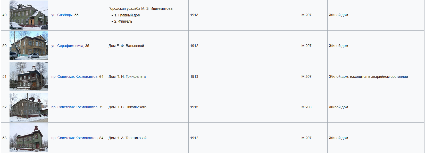
Task: View the image of Дом Н. В. Никольского
Action: [x=29, y=107]
